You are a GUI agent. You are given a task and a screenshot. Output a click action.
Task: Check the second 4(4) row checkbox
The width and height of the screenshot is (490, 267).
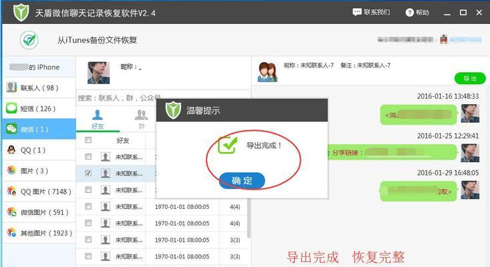(x=88, y=223)
